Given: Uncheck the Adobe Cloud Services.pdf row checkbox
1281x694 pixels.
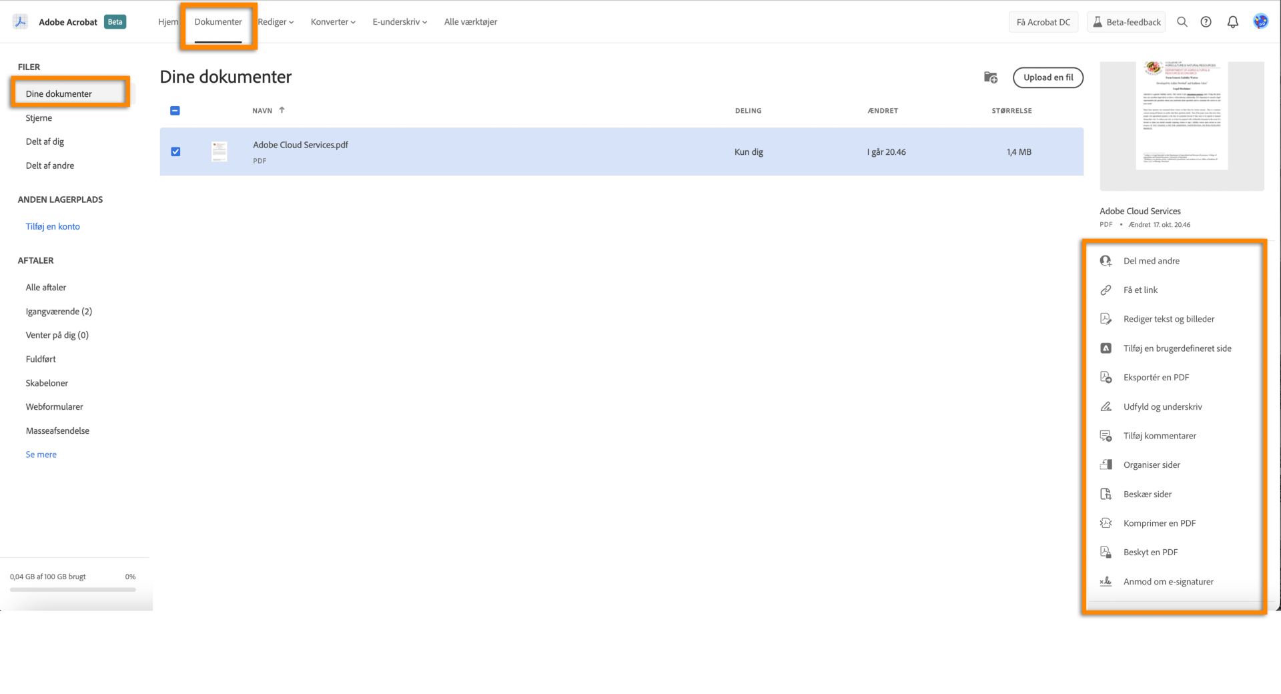Looking at the screenshot, I should [175, 151].
